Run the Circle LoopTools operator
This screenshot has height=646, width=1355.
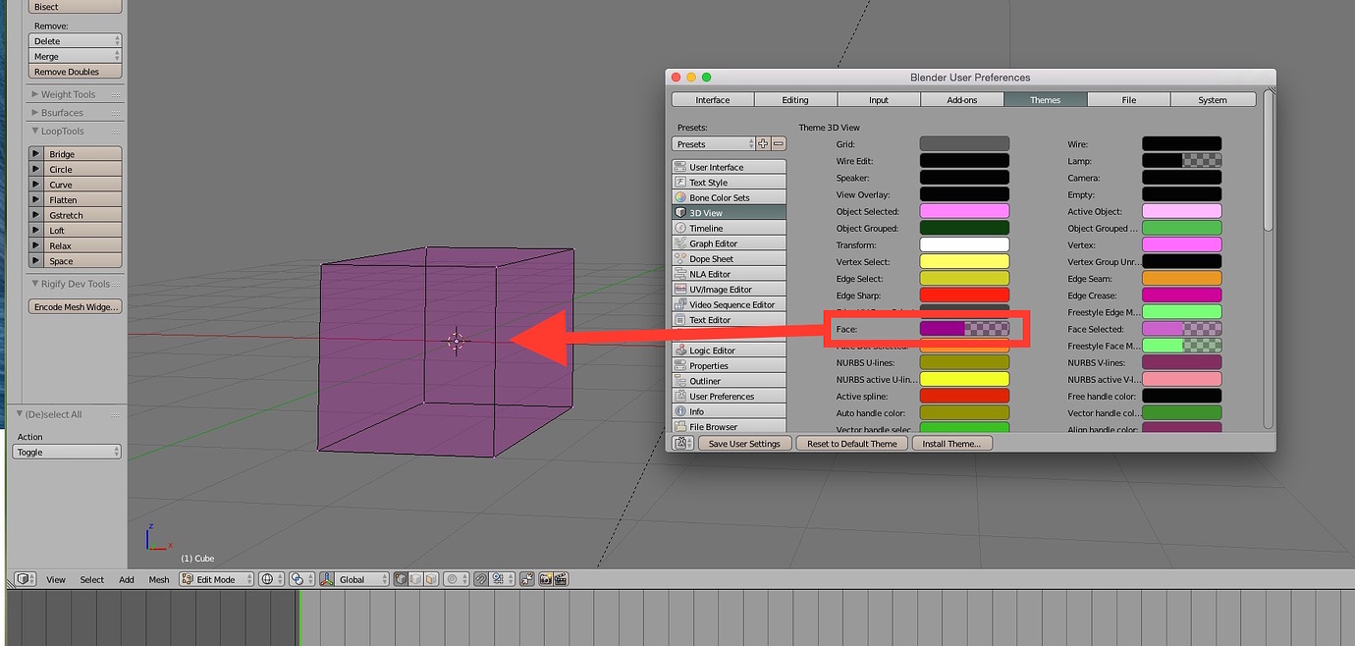pos(83,169)
